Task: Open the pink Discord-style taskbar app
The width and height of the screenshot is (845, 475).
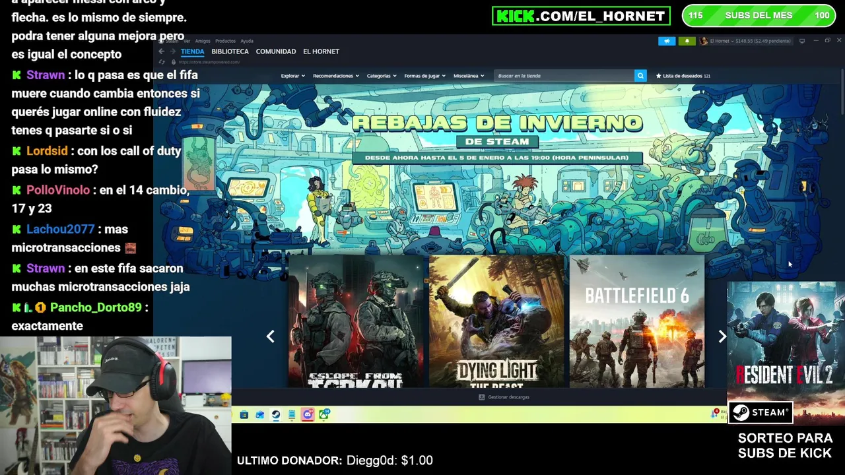Action: click(308, 414)
